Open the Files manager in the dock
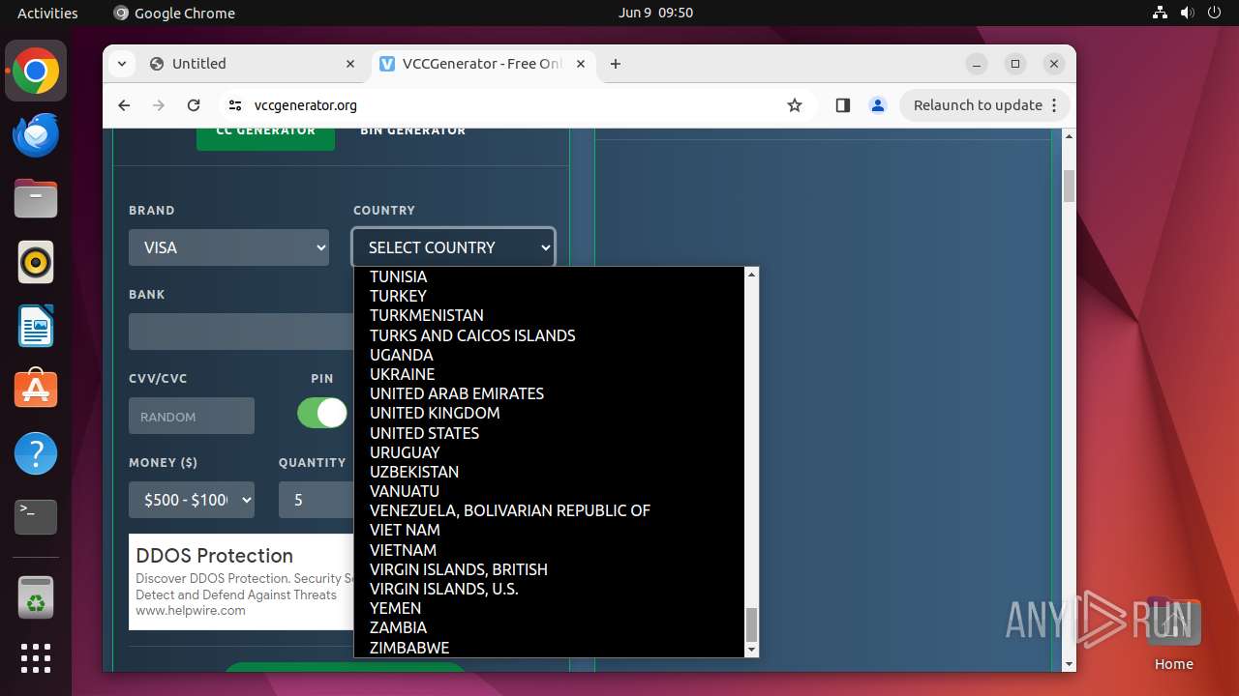 coord(36,199)
